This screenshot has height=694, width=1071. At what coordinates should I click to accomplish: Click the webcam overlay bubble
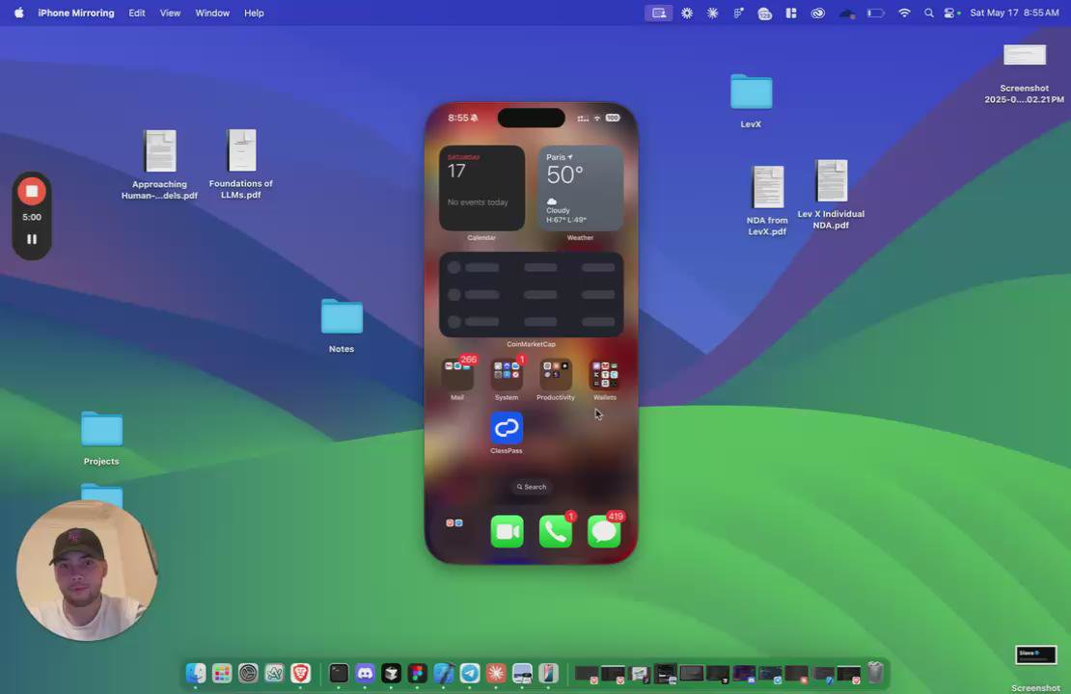click(x=87, y=571)
